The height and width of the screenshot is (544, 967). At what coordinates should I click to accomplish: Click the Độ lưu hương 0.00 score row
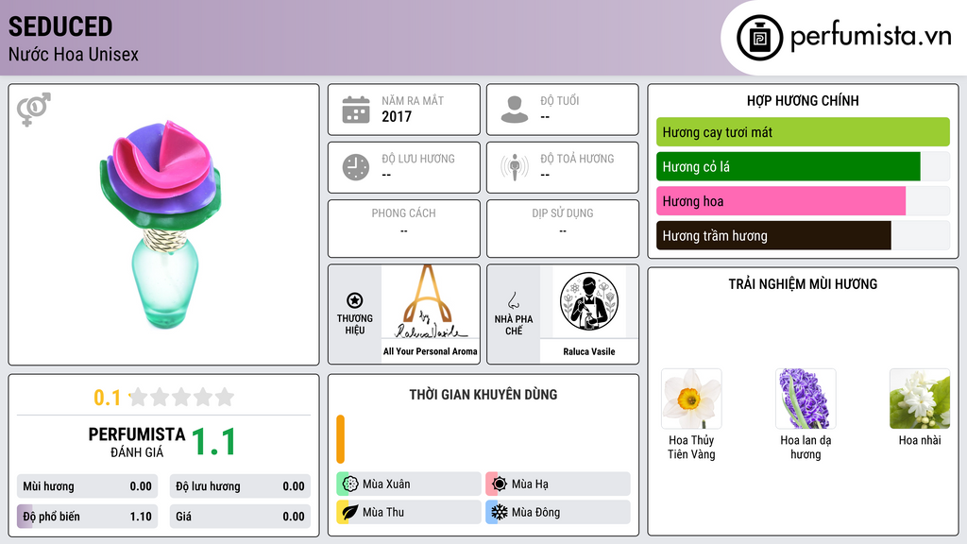(x=240, y=486)
